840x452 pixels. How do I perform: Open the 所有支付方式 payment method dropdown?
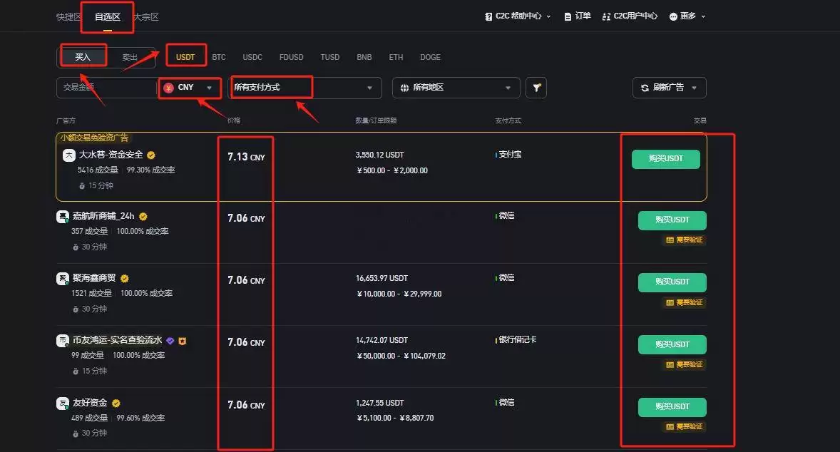coord(307,87)
